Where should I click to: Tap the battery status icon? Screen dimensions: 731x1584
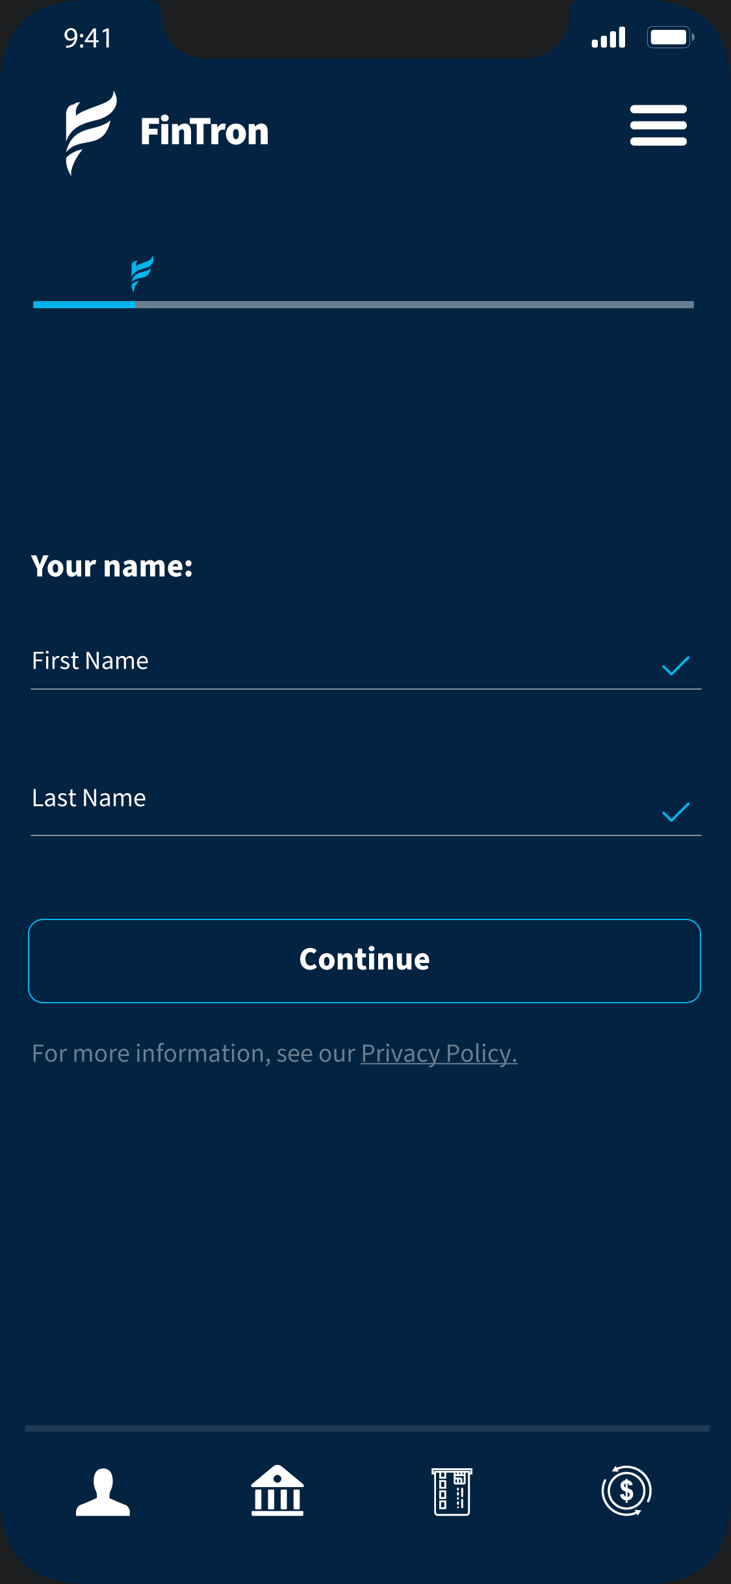click(x=670, y=38)
